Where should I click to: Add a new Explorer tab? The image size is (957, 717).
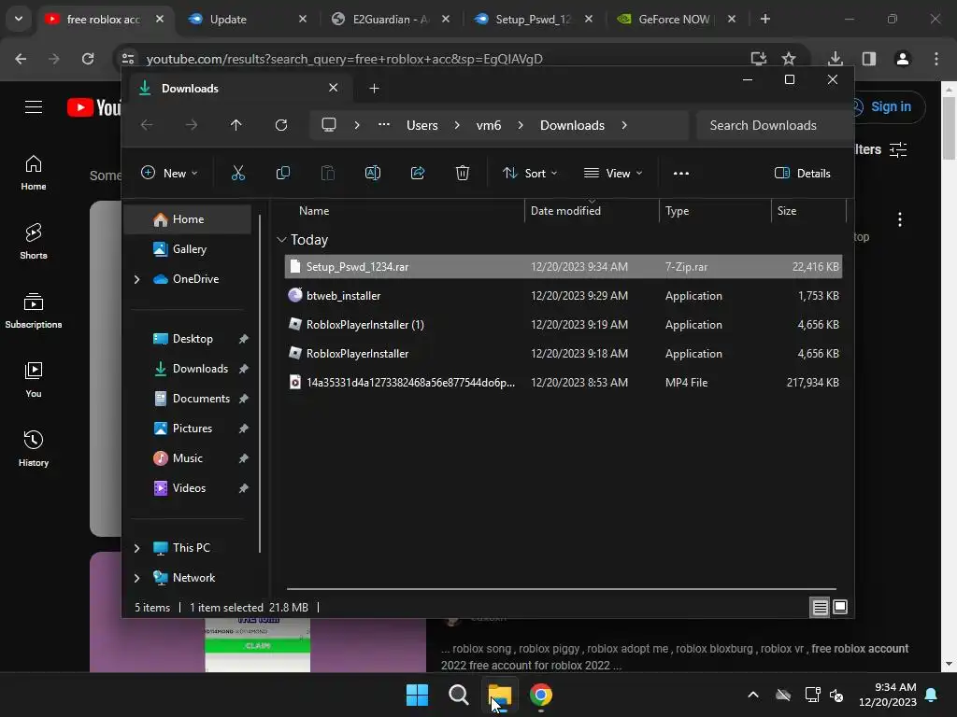[374, 89]
